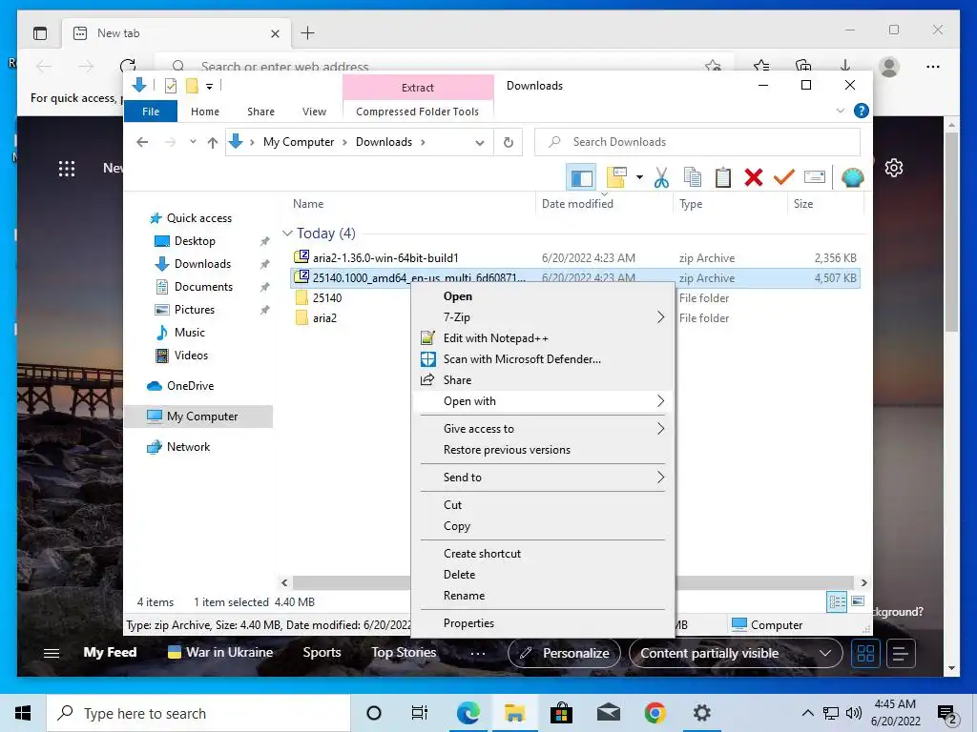
Task: Click horizontal scrollbar right arrow
Action: pos(863,582)
